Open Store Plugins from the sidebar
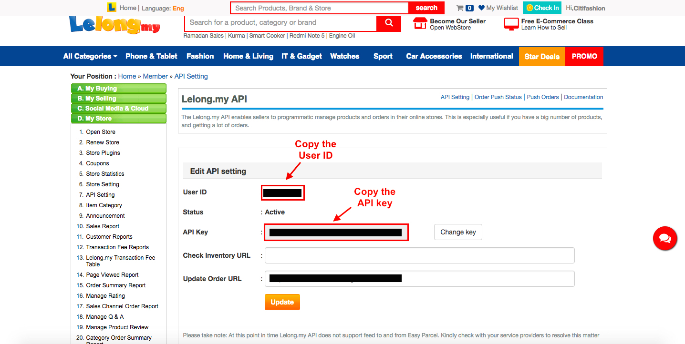This screenshot has width=685, height=344. (103, 153)
